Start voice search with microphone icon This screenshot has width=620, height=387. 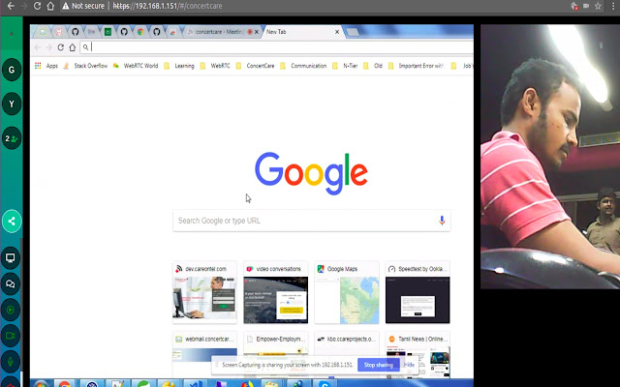(x=442, y=221)
